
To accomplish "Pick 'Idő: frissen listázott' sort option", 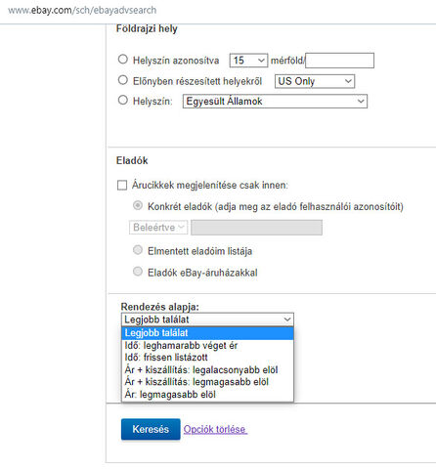I will pyautogui.click(x=207, y=358).
